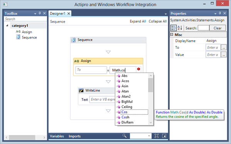Open expression editor for Value property

(x=224, y=55)
